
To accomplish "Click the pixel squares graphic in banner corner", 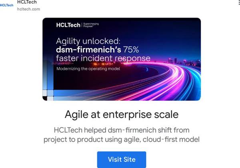I will coord(48,95).
